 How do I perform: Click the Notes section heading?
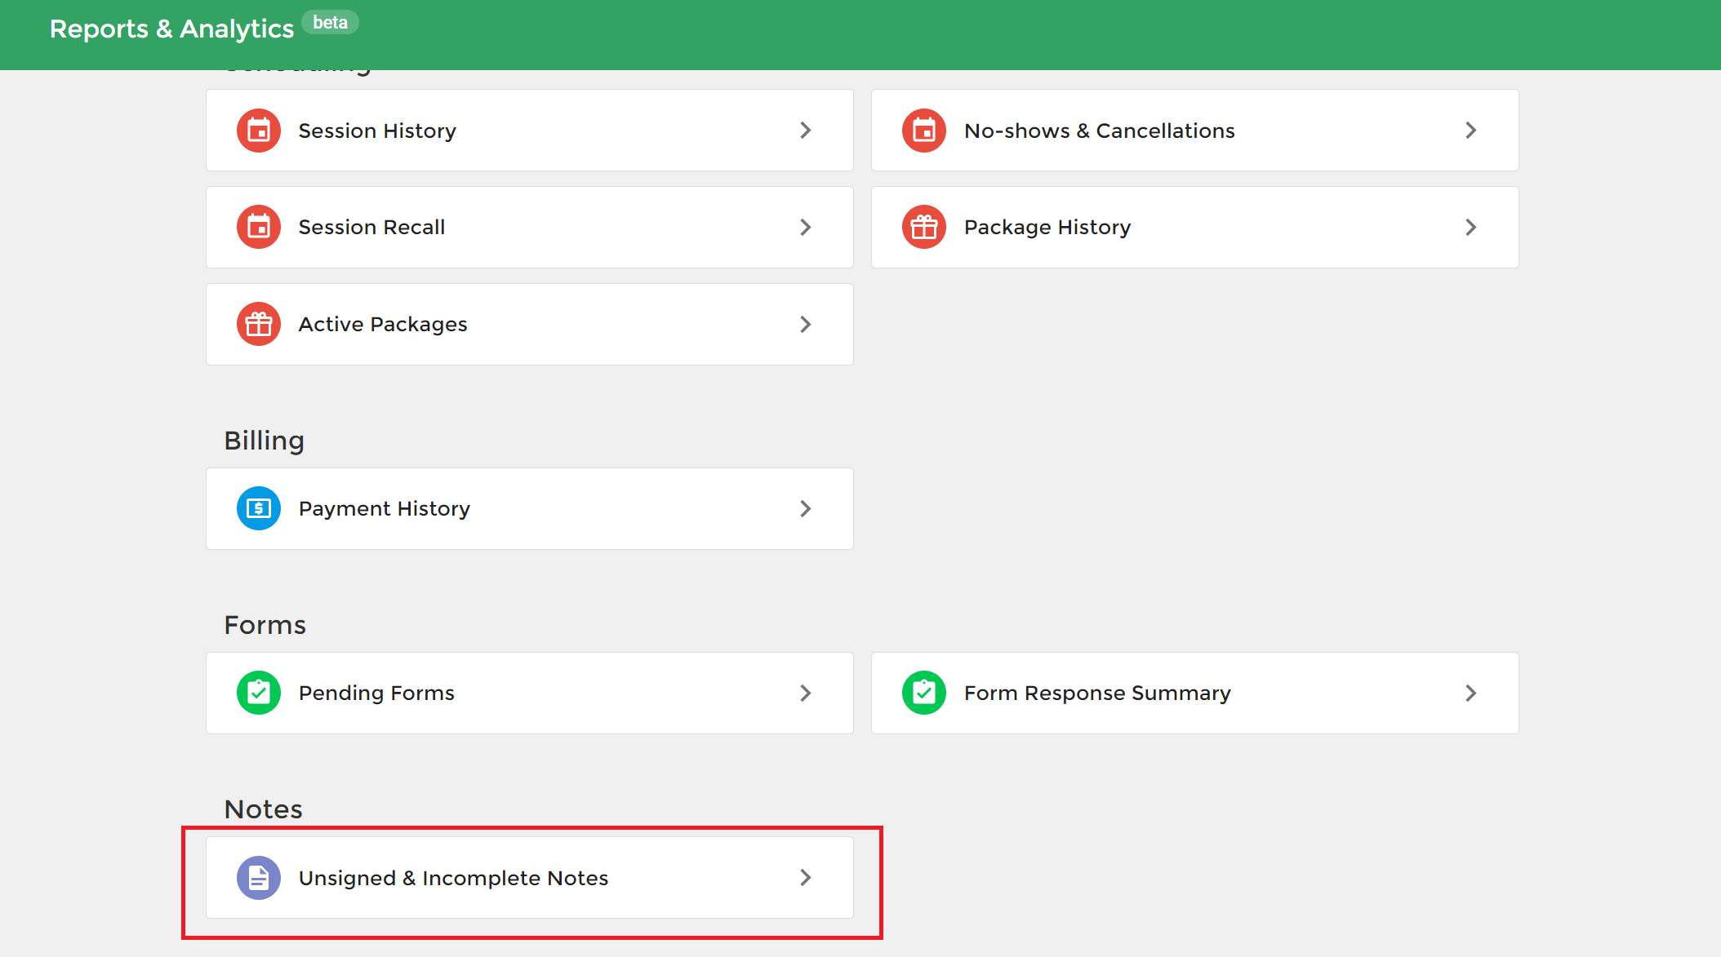[264, 809]
